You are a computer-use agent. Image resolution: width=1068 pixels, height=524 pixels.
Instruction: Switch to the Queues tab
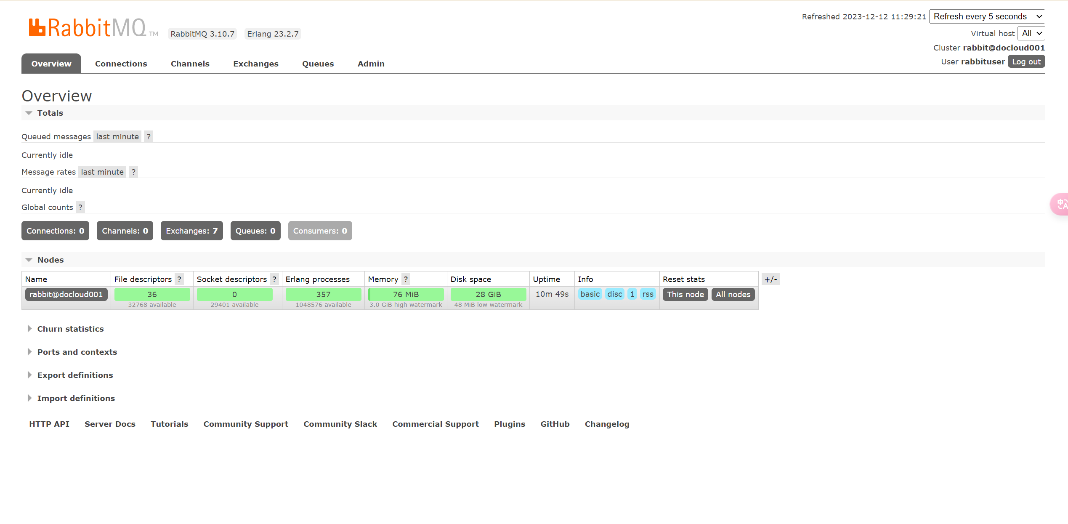pyautogui.click(x=318, y=64)
